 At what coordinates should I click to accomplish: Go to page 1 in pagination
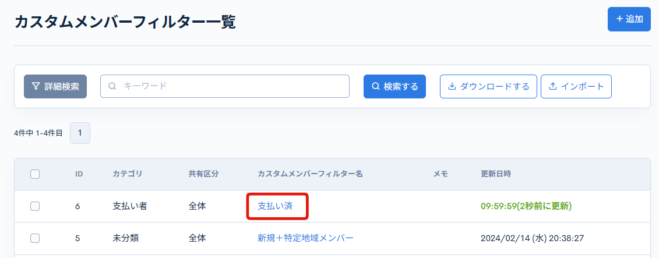[80, 133]
